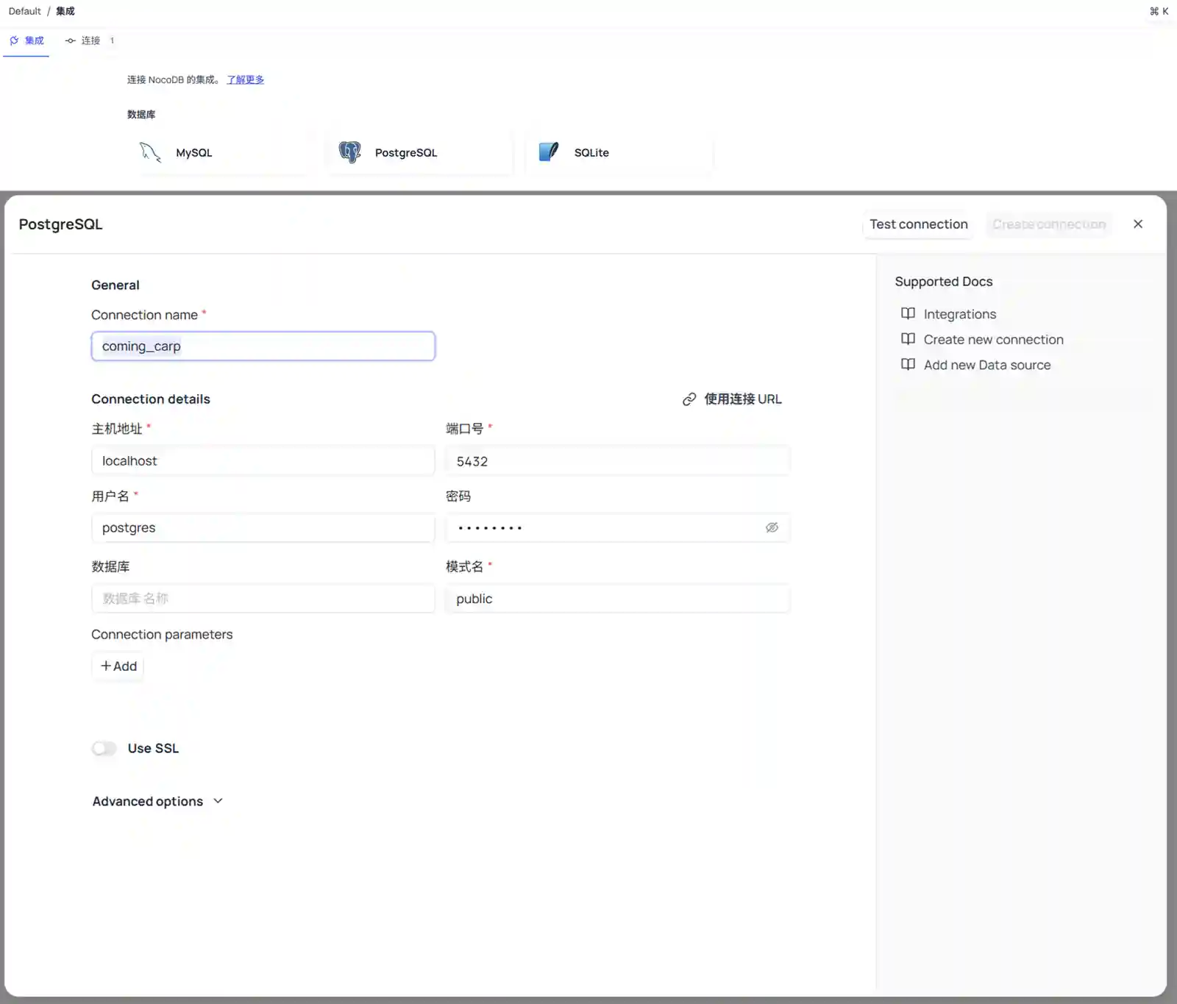The height and width of the screenshot is (1004, 1177).
Task: Open Integrations docs link
Action: click(960, 314)
